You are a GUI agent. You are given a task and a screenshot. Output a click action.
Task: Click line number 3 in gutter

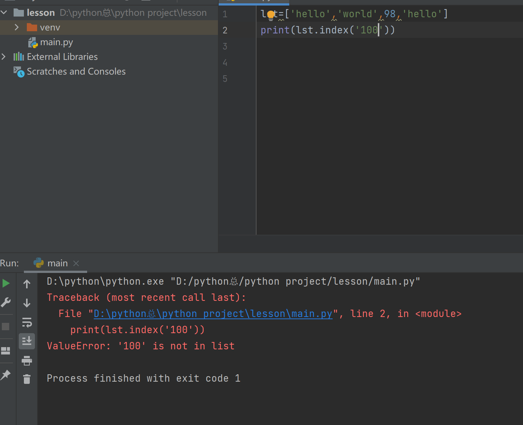(x=225, y=46)
